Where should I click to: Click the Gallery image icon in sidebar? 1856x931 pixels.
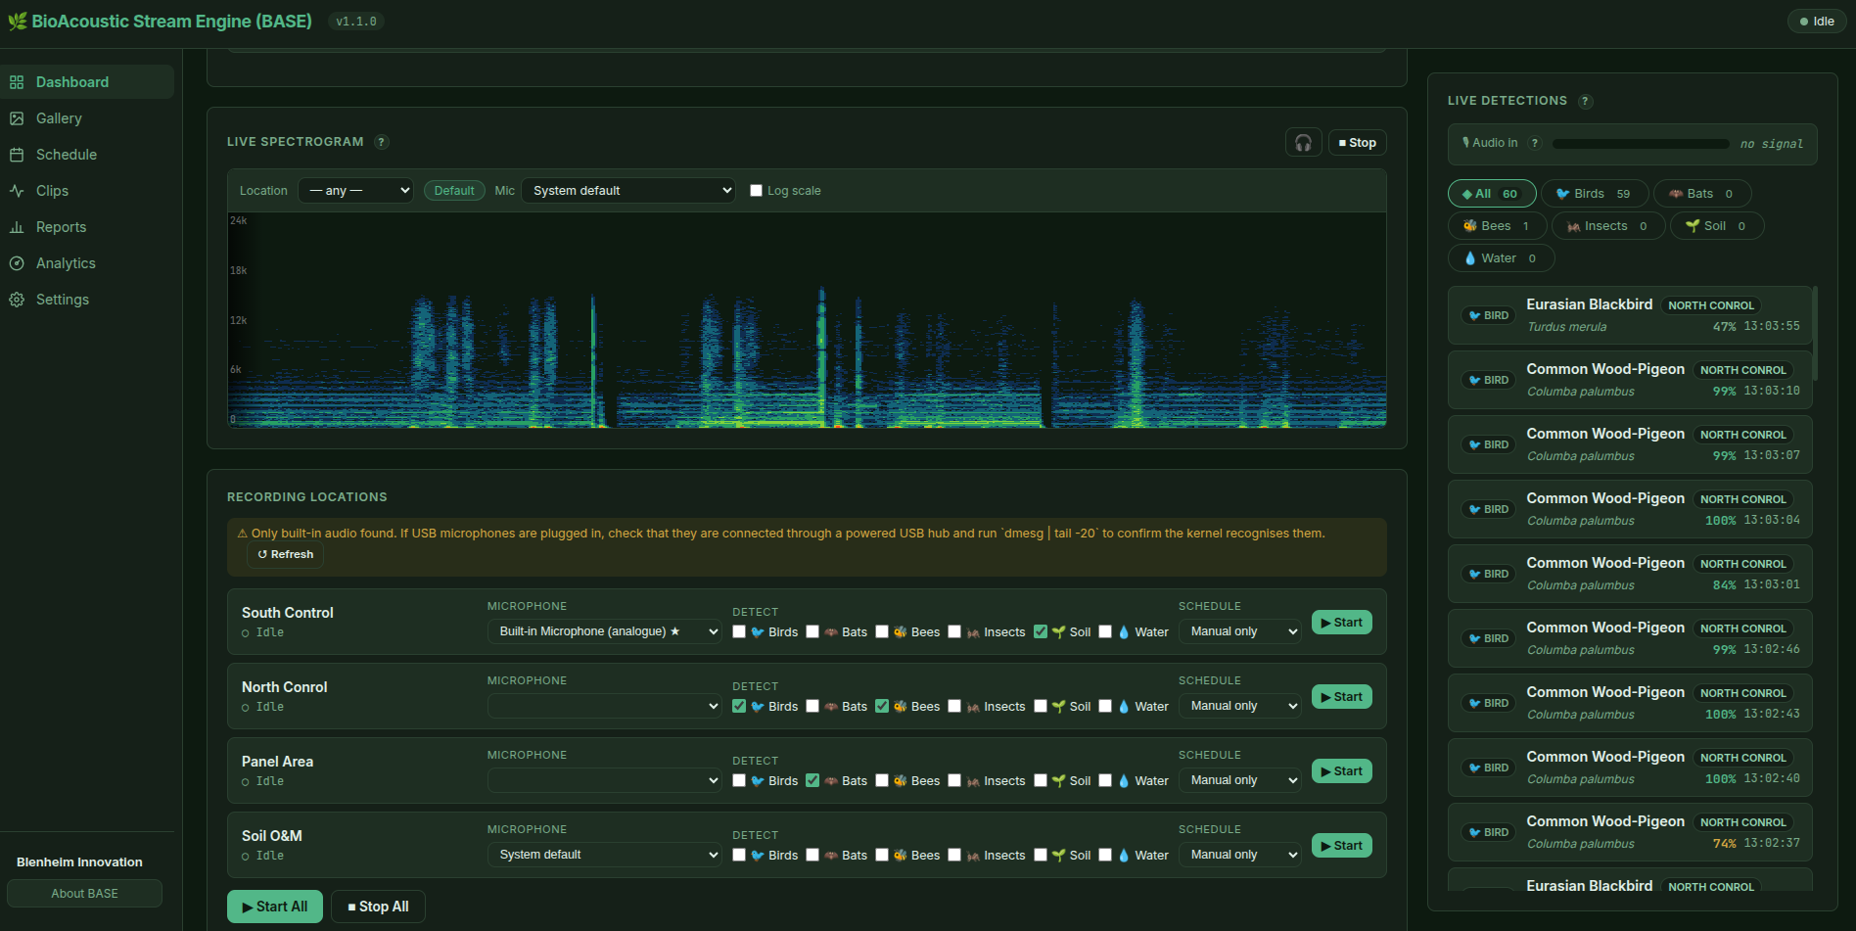(x=17, y=118)
